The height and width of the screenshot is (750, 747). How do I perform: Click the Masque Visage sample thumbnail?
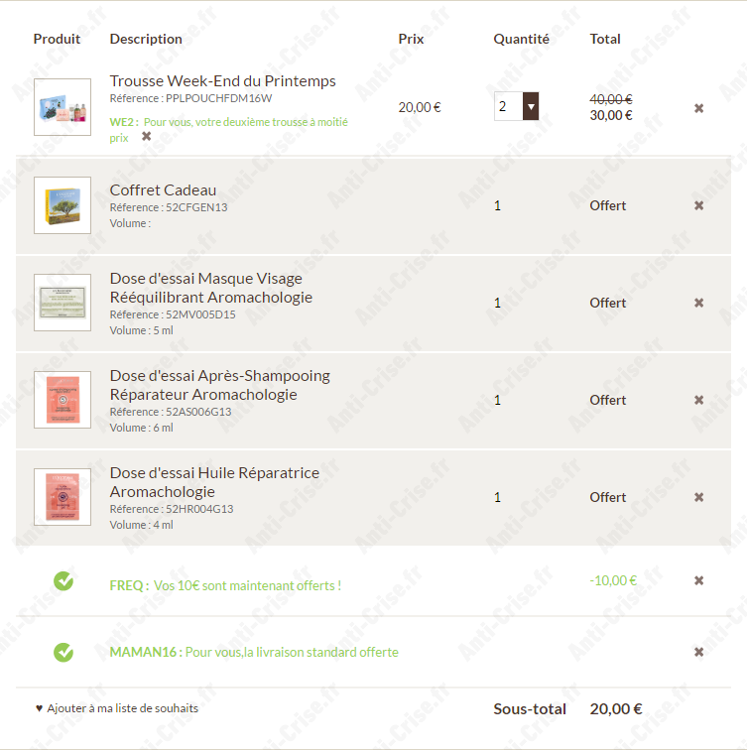[x=62, y=303]
